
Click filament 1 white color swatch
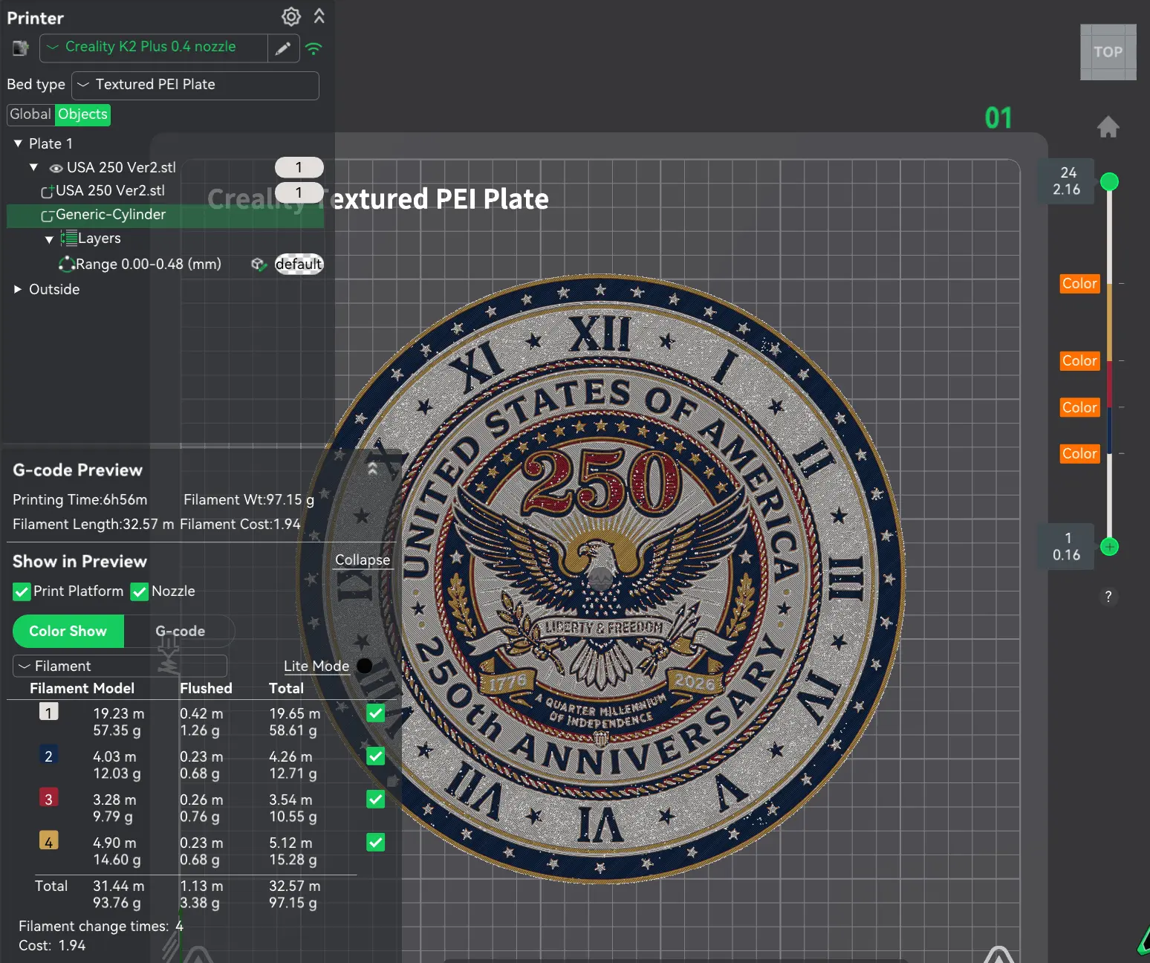pos(48,713)
